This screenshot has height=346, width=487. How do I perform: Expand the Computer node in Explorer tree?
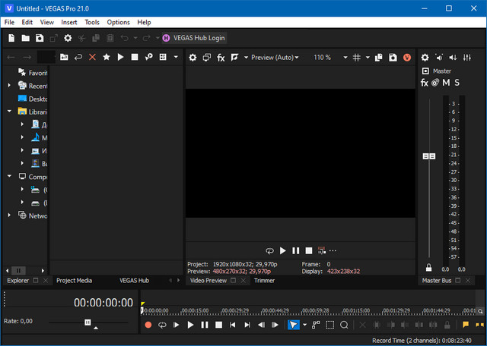10,176
